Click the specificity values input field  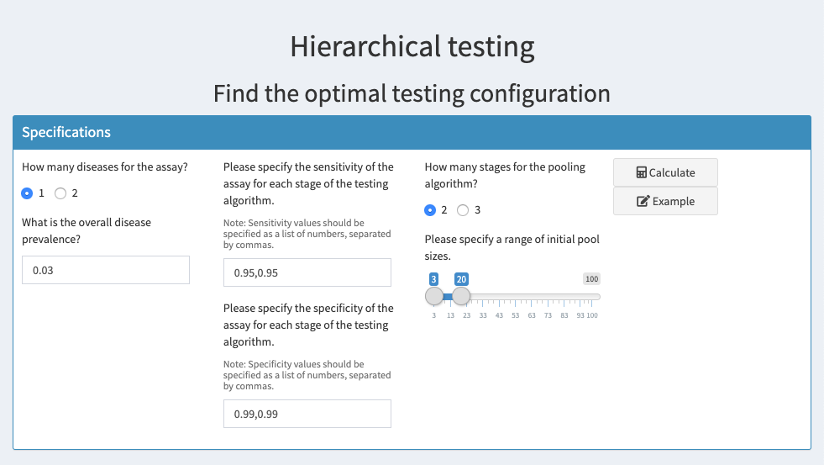click(307, 414)
